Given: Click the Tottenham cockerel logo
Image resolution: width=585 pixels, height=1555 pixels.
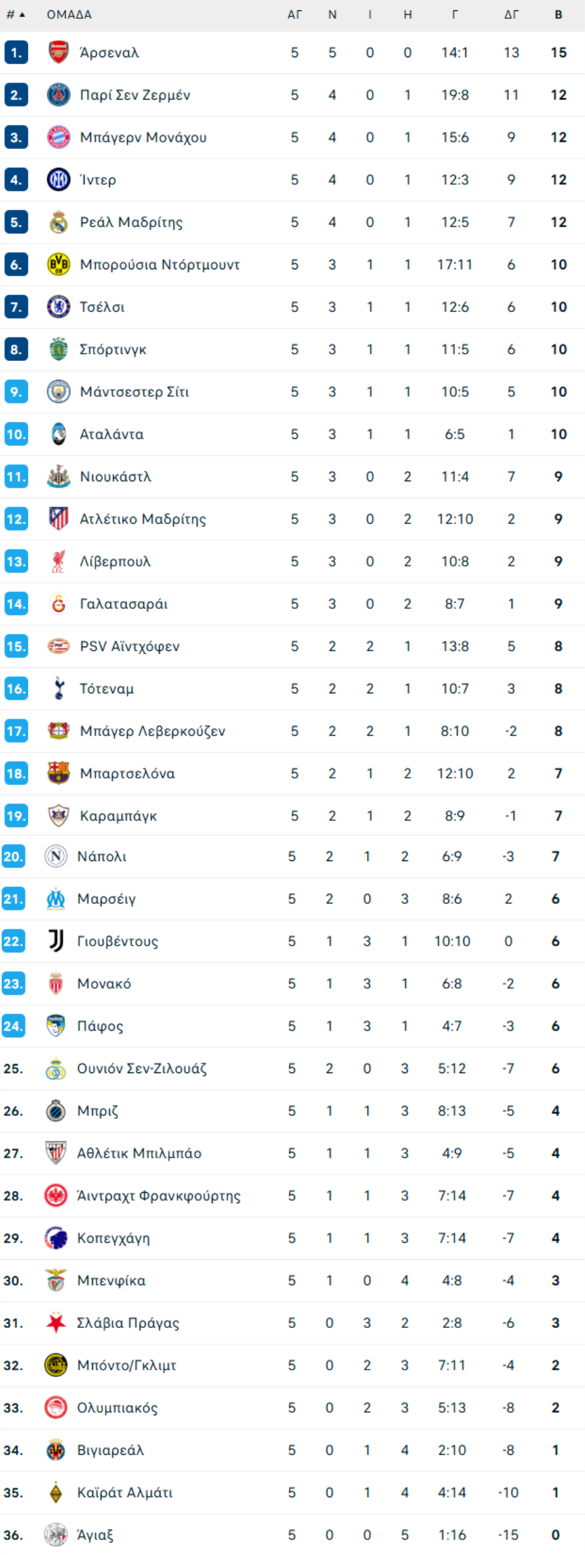Looking at the screenshot, I should tap(58, 689).
